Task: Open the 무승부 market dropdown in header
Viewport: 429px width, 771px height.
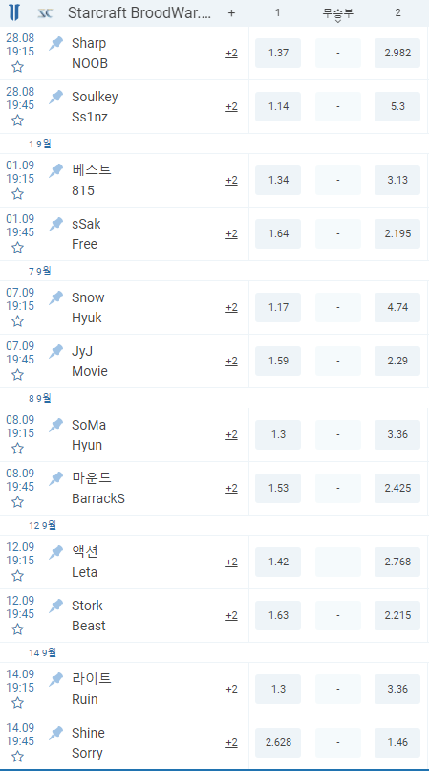Action: [338, 14]
